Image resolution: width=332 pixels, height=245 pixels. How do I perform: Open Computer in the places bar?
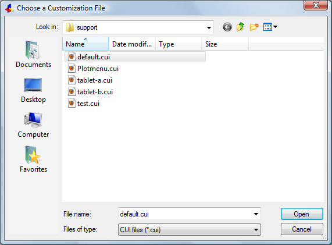click(x=34, y=125)
